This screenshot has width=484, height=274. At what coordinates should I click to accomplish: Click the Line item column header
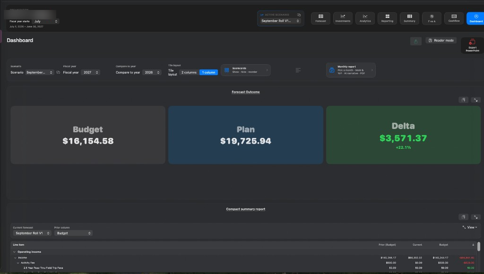tap(18, 245)
